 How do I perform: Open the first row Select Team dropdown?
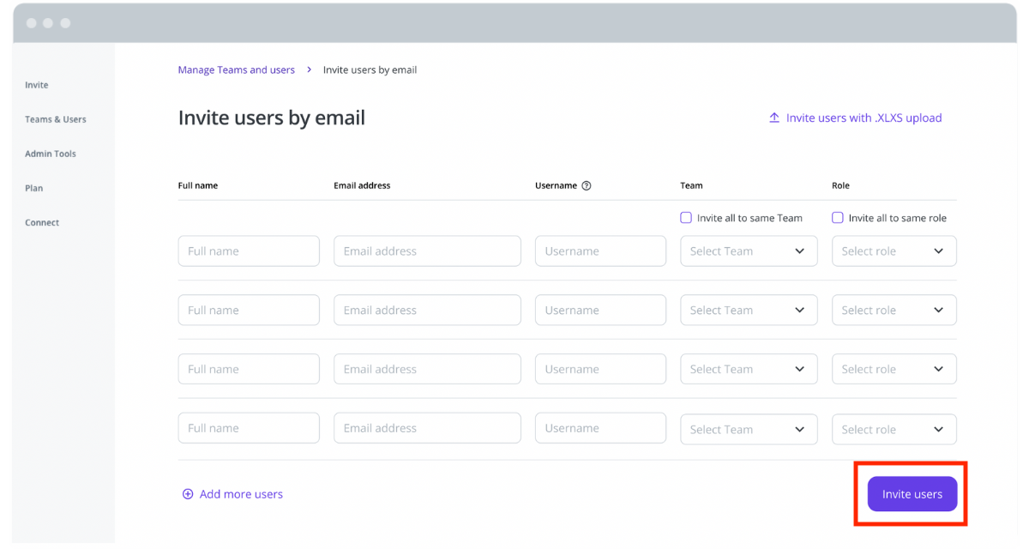(x=749, y=251)
